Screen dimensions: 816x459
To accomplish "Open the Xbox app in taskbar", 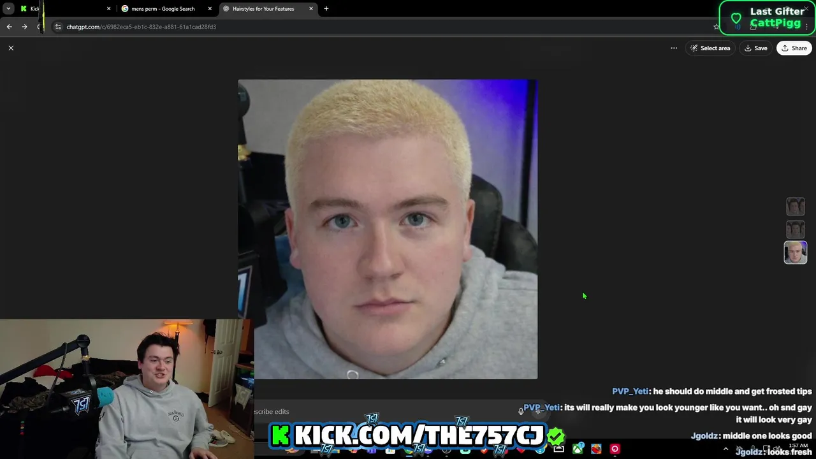I will click(578, 449).
